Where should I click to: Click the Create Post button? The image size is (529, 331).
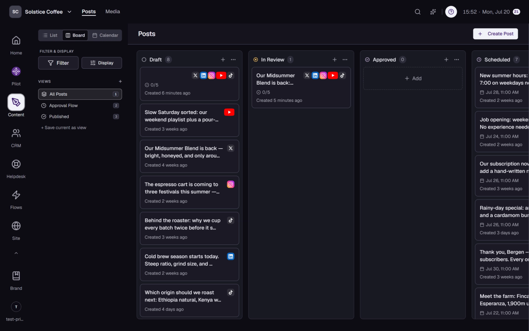[495, 34]
